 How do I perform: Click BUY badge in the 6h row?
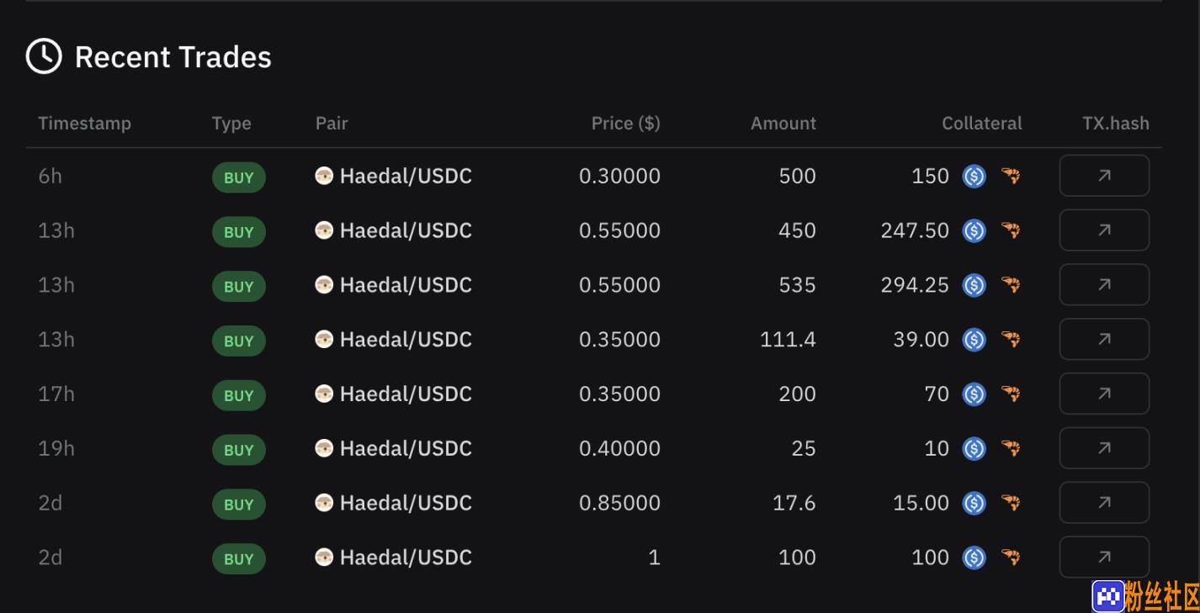[239, 177]
